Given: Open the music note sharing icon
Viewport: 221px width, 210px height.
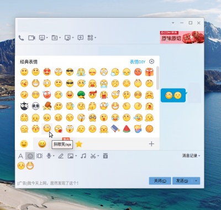Looking at the screenshot, I should 83,156.
